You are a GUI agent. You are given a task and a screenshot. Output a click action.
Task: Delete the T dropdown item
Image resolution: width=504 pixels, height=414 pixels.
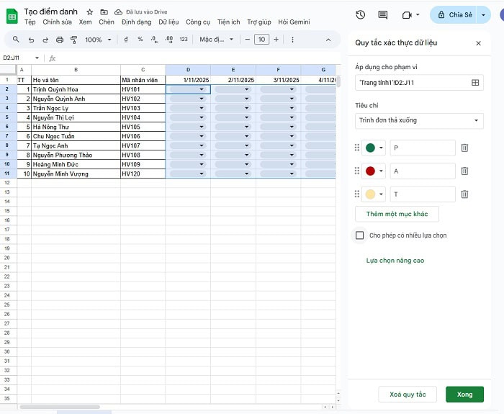click(464, 194)
